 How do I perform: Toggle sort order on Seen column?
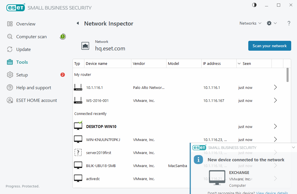tap(254, 63)
